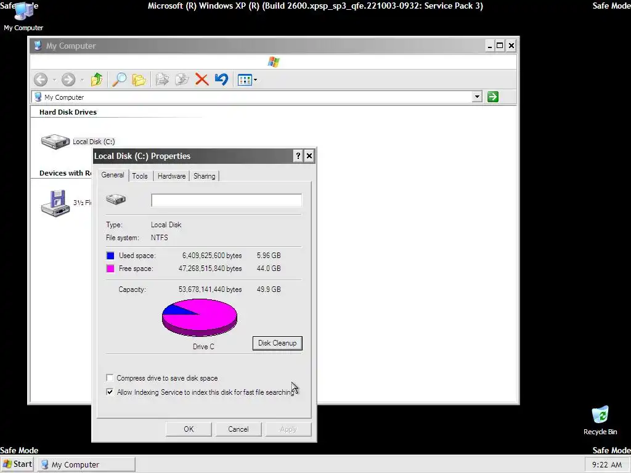Screen dimensions: 631x473
Task: Select the 3½ Floppy drive icon
Action: coord(55,203)
